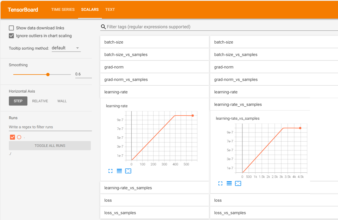Click the Smoothing slider handle
The image size is (338, 220).
[48, 74]
